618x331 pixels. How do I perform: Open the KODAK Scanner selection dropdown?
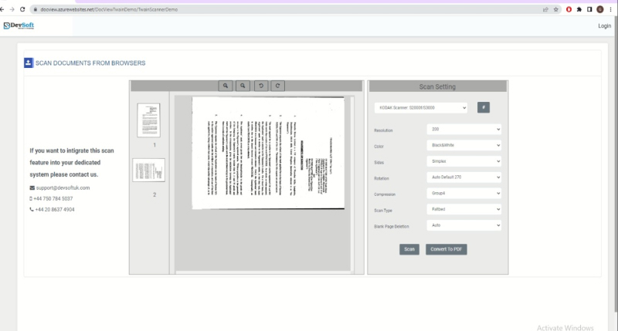pos(421,107)
